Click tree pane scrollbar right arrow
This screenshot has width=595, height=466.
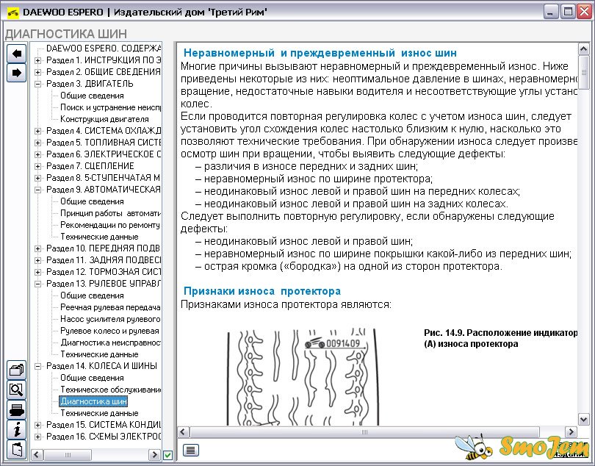tap(154, 454)
